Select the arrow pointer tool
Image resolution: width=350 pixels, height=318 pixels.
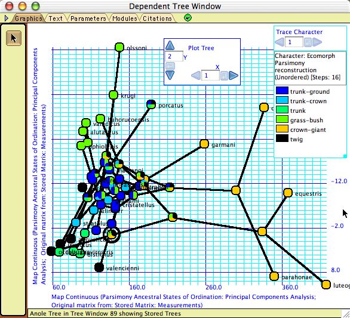click(14, 38)
